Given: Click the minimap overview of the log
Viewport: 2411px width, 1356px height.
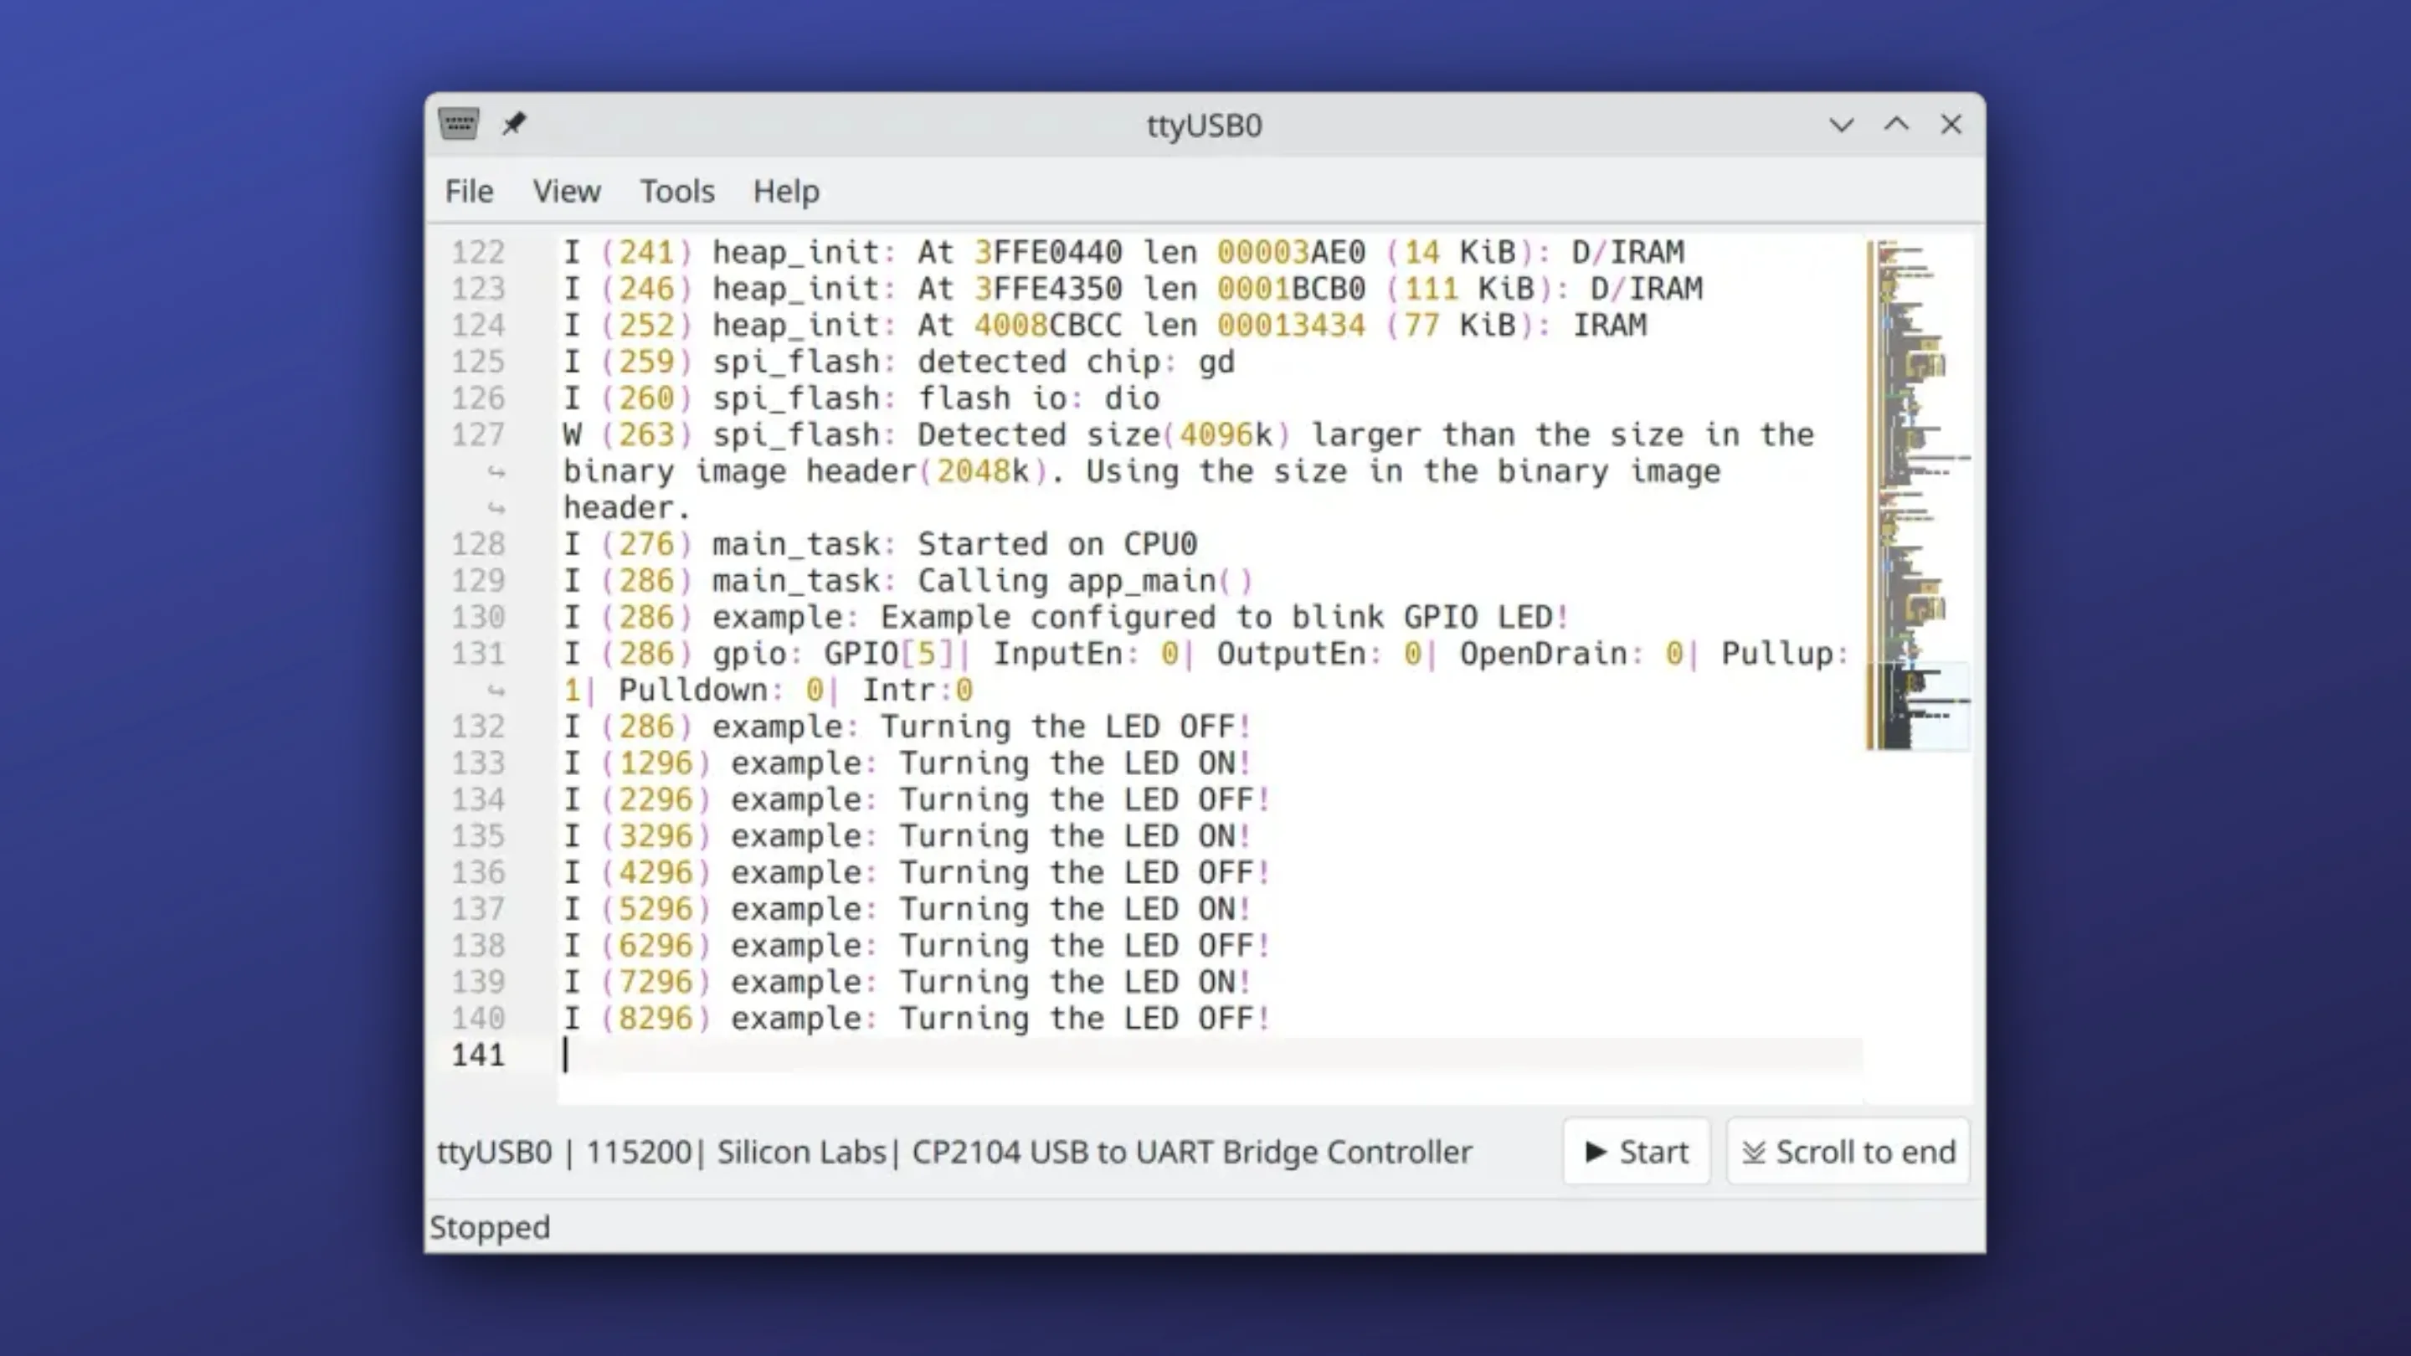Looking at the screenshot, I should [x=1918, y=494].
